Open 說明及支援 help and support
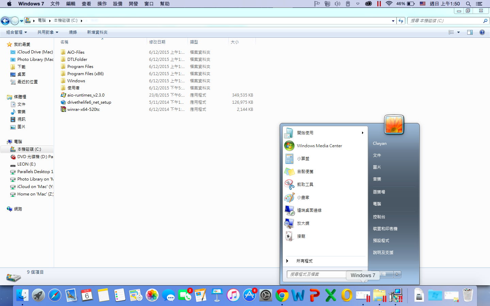 click(x=383, y=253)
